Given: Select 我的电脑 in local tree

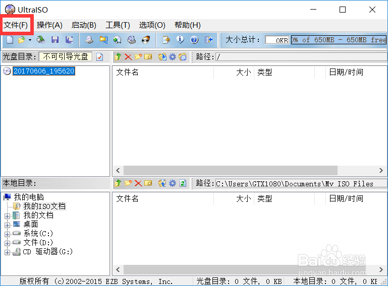Looking at the screenshot, I should click(29, 197).
